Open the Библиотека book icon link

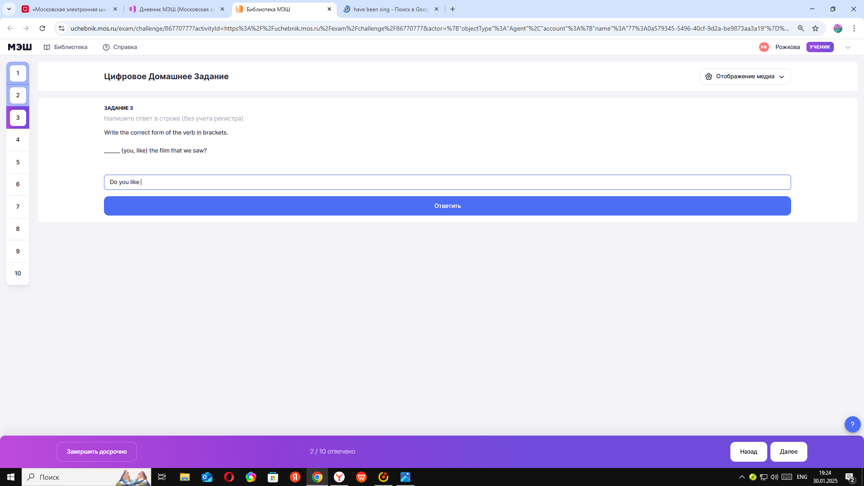(47, 47)
